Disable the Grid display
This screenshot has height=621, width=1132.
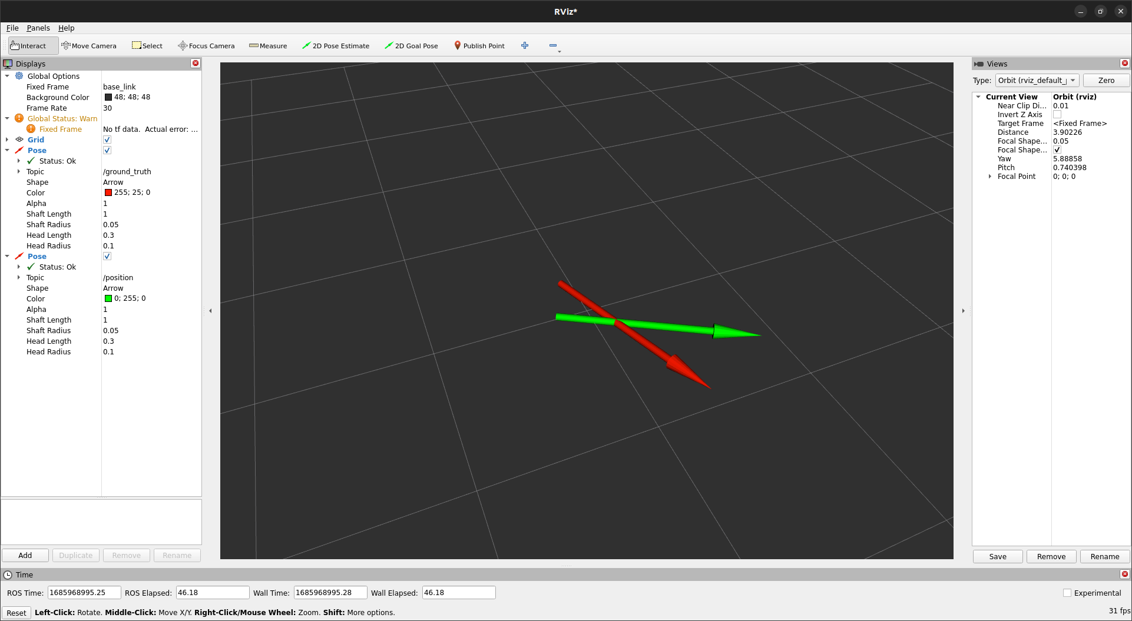(107, 140)
